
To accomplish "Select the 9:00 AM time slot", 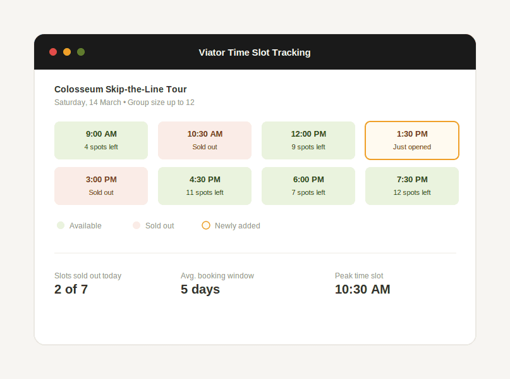I will 101,140.
